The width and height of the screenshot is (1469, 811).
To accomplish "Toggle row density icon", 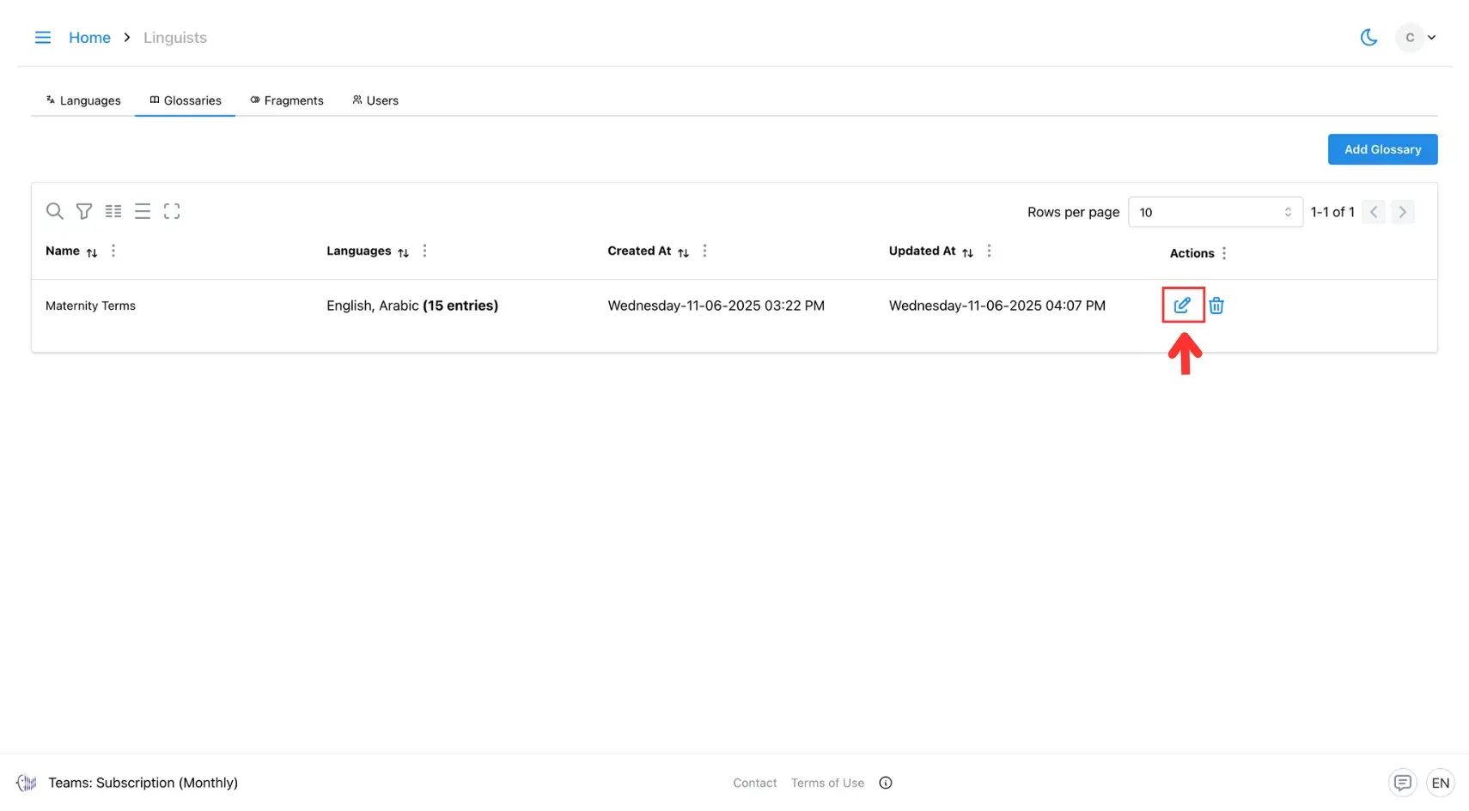I will 143,211.
